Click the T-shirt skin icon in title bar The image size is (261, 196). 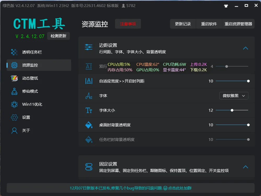(x=226, y=6)
